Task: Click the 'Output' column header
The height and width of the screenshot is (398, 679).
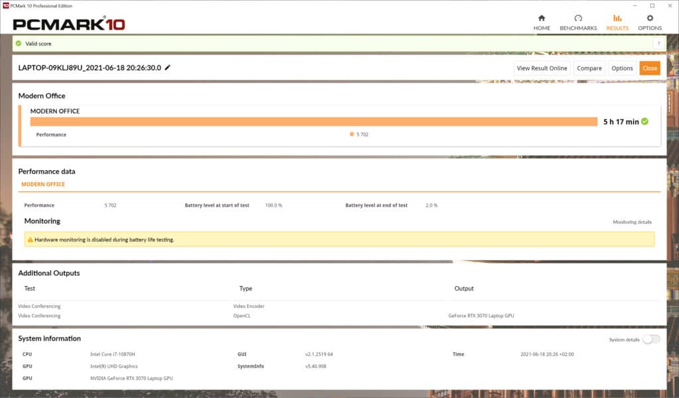Action: click(463, 288)
